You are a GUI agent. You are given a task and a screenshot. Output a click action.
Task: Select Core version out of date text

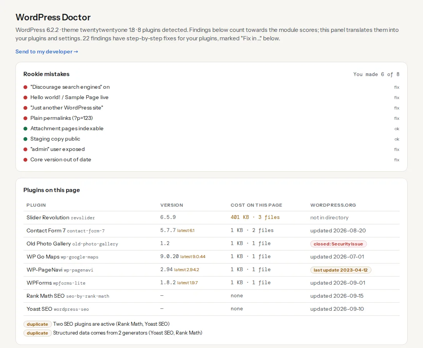(x=61, y=159)
